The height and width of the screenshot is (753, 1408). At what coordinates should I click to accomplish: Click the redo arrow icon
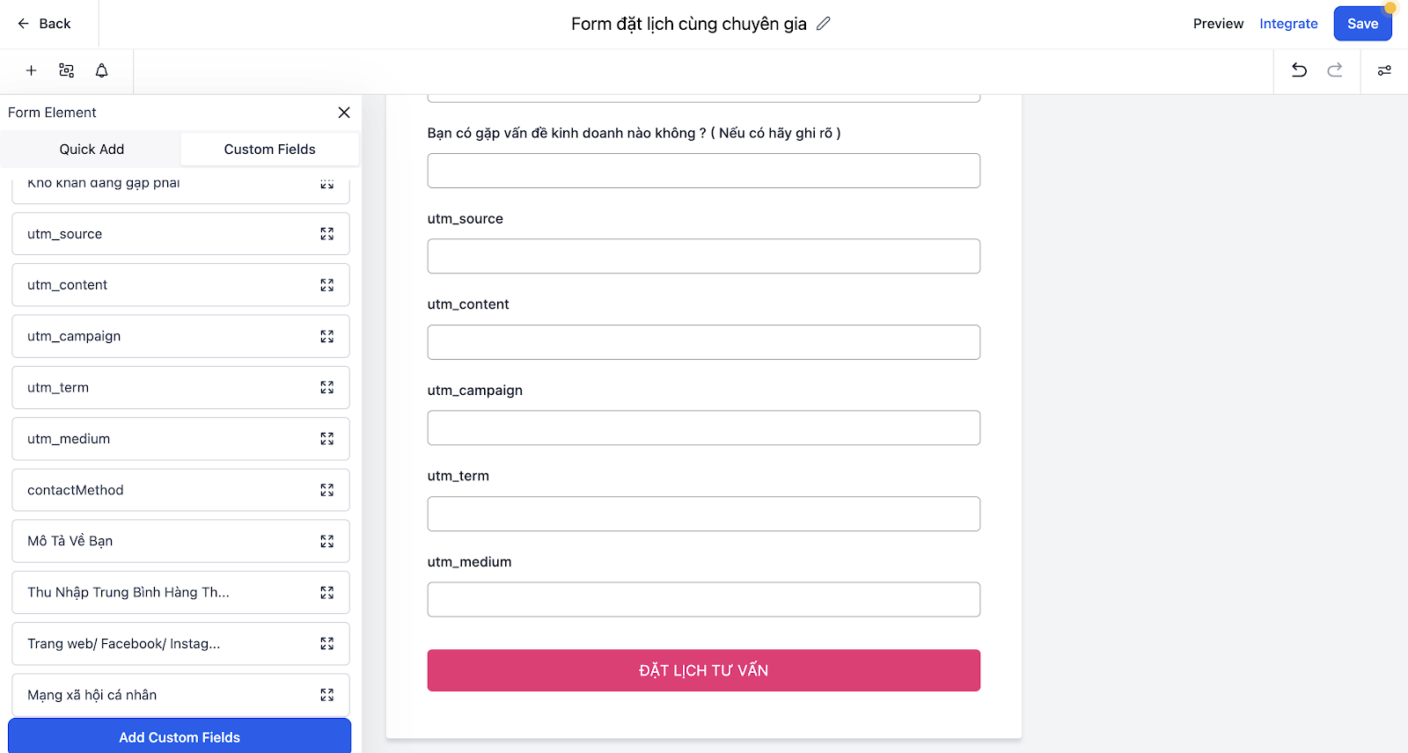(1335, 70)
